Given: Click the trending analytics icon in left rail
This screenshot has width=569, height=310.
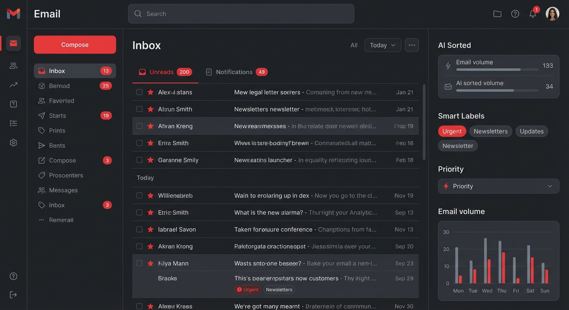Looking at the screenshot, I should click(13, 85).
